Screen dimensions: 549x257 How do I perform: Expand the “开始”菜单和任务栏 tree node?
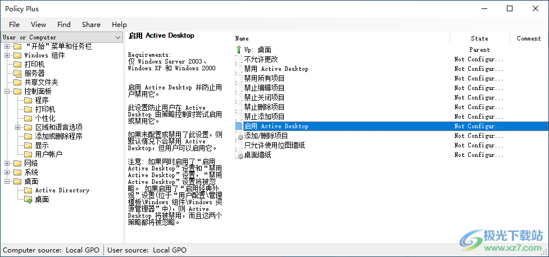[x=7, y=46]
